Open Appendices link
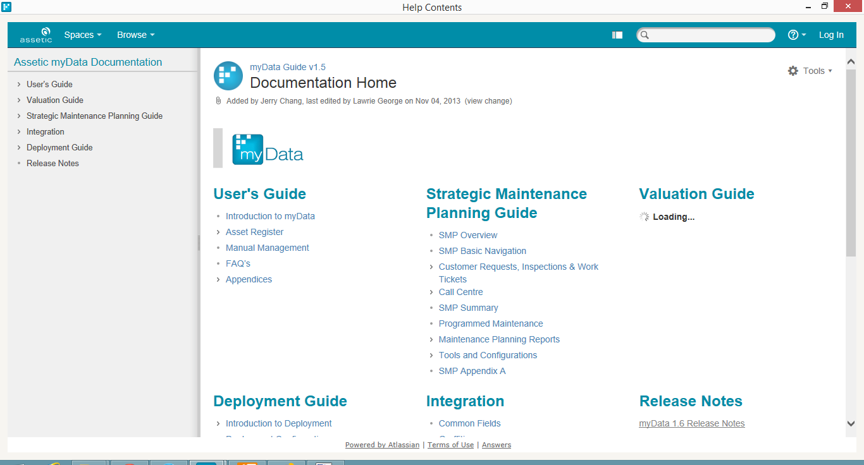864x465 pixels. [249, 279]
